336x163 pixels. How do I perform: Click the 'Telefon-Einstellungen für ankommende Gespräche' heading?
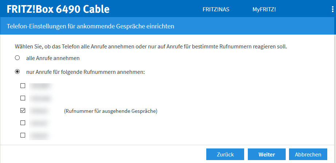pos(90,26)
